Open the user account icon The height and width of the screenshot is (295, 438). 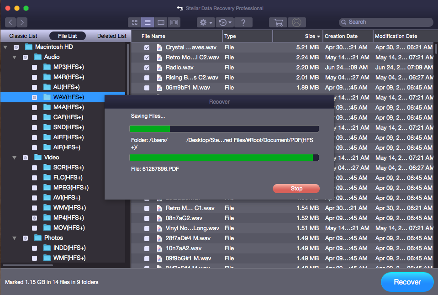coord(297,22)
